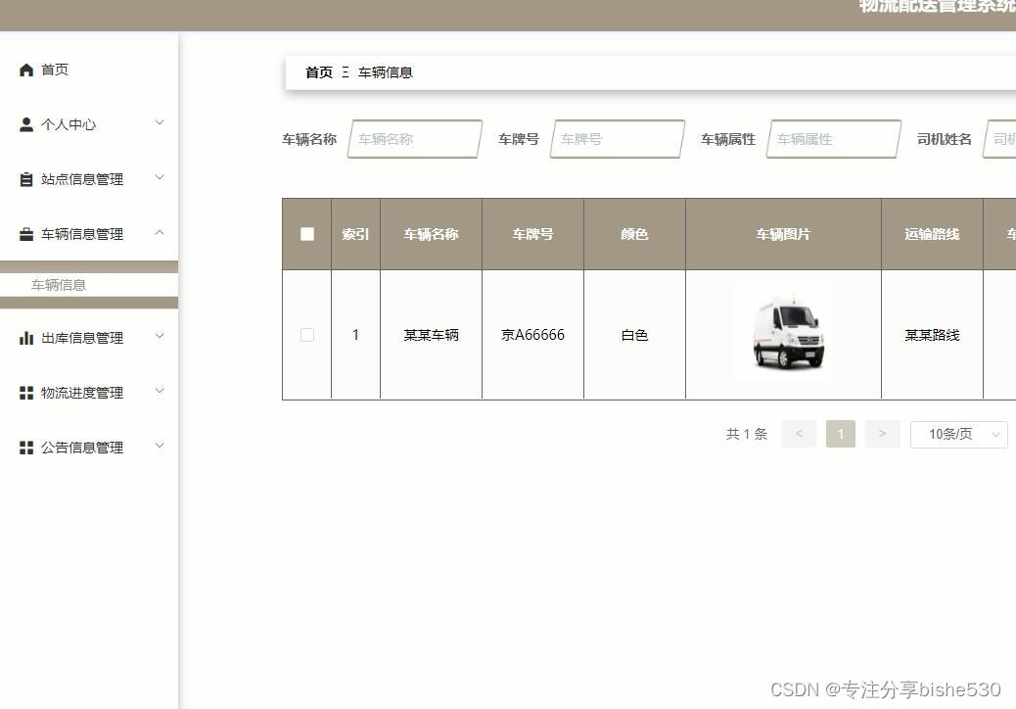
Task: Expand the 出库信息管理 chevron
Action: coord(160,336)
